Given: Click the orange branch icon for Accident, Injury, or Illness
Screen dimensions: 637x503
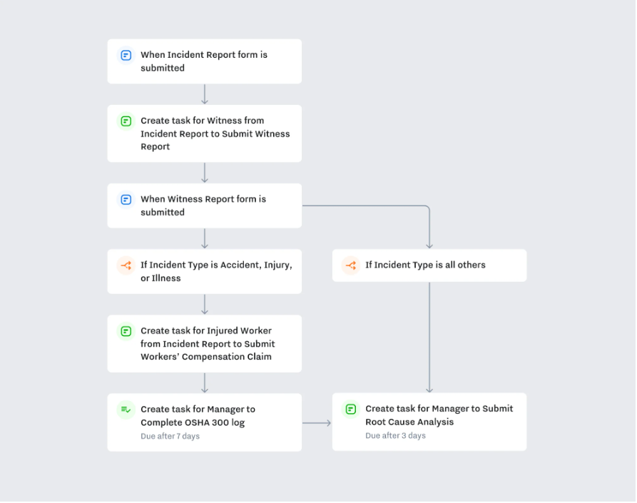Looking at the screenshot, I should point(126,265).
